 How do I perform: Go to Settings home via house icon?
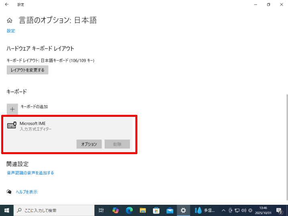tap(10, 20)
